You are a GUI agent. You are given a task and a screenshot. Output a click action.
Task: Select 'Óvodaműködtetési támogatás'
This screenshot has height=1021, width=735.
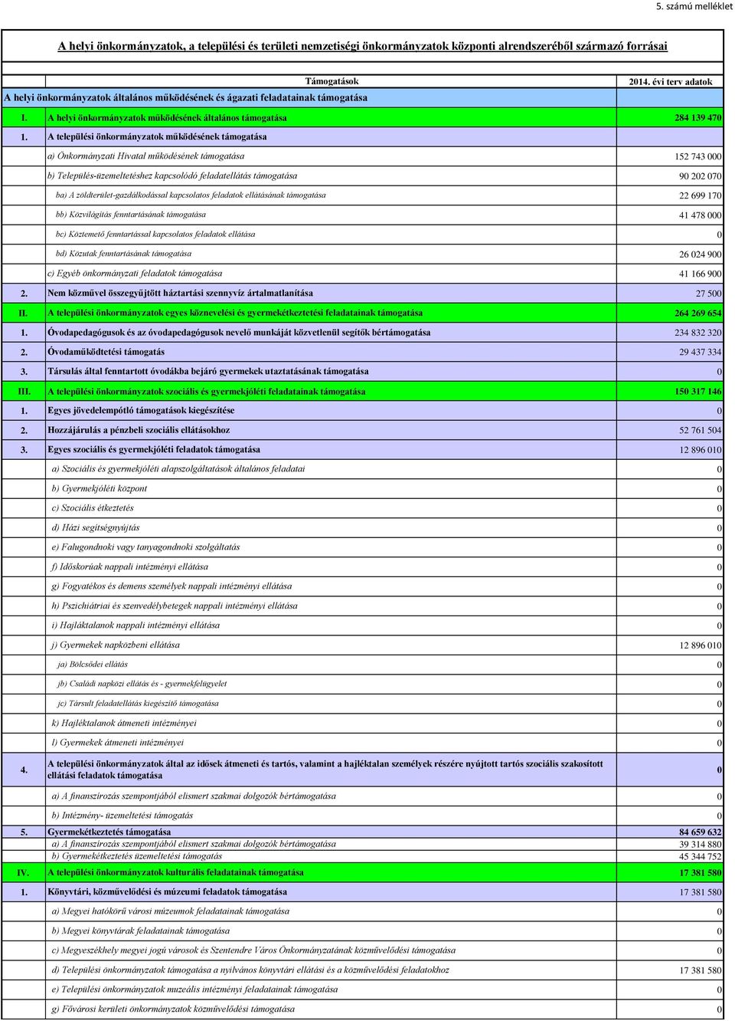106,352
